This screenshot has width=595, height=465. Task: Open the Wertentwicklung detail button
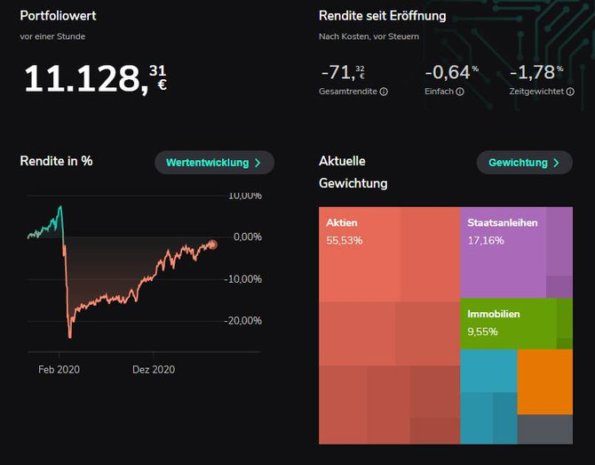[x=214, y=163]
